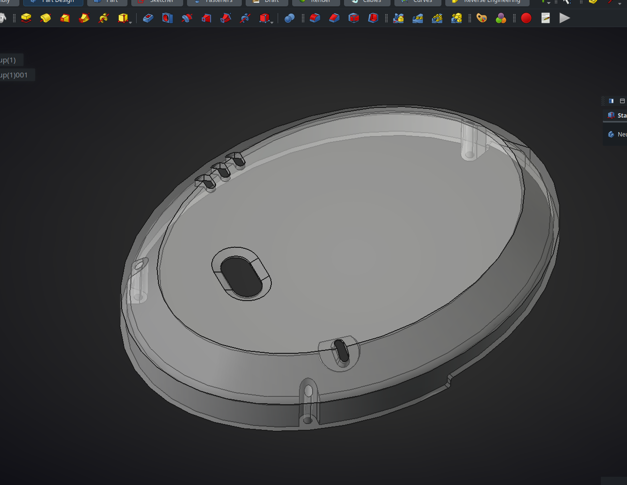
Task: Switch to the Curves workbench tab
Action: click(418, 2)
